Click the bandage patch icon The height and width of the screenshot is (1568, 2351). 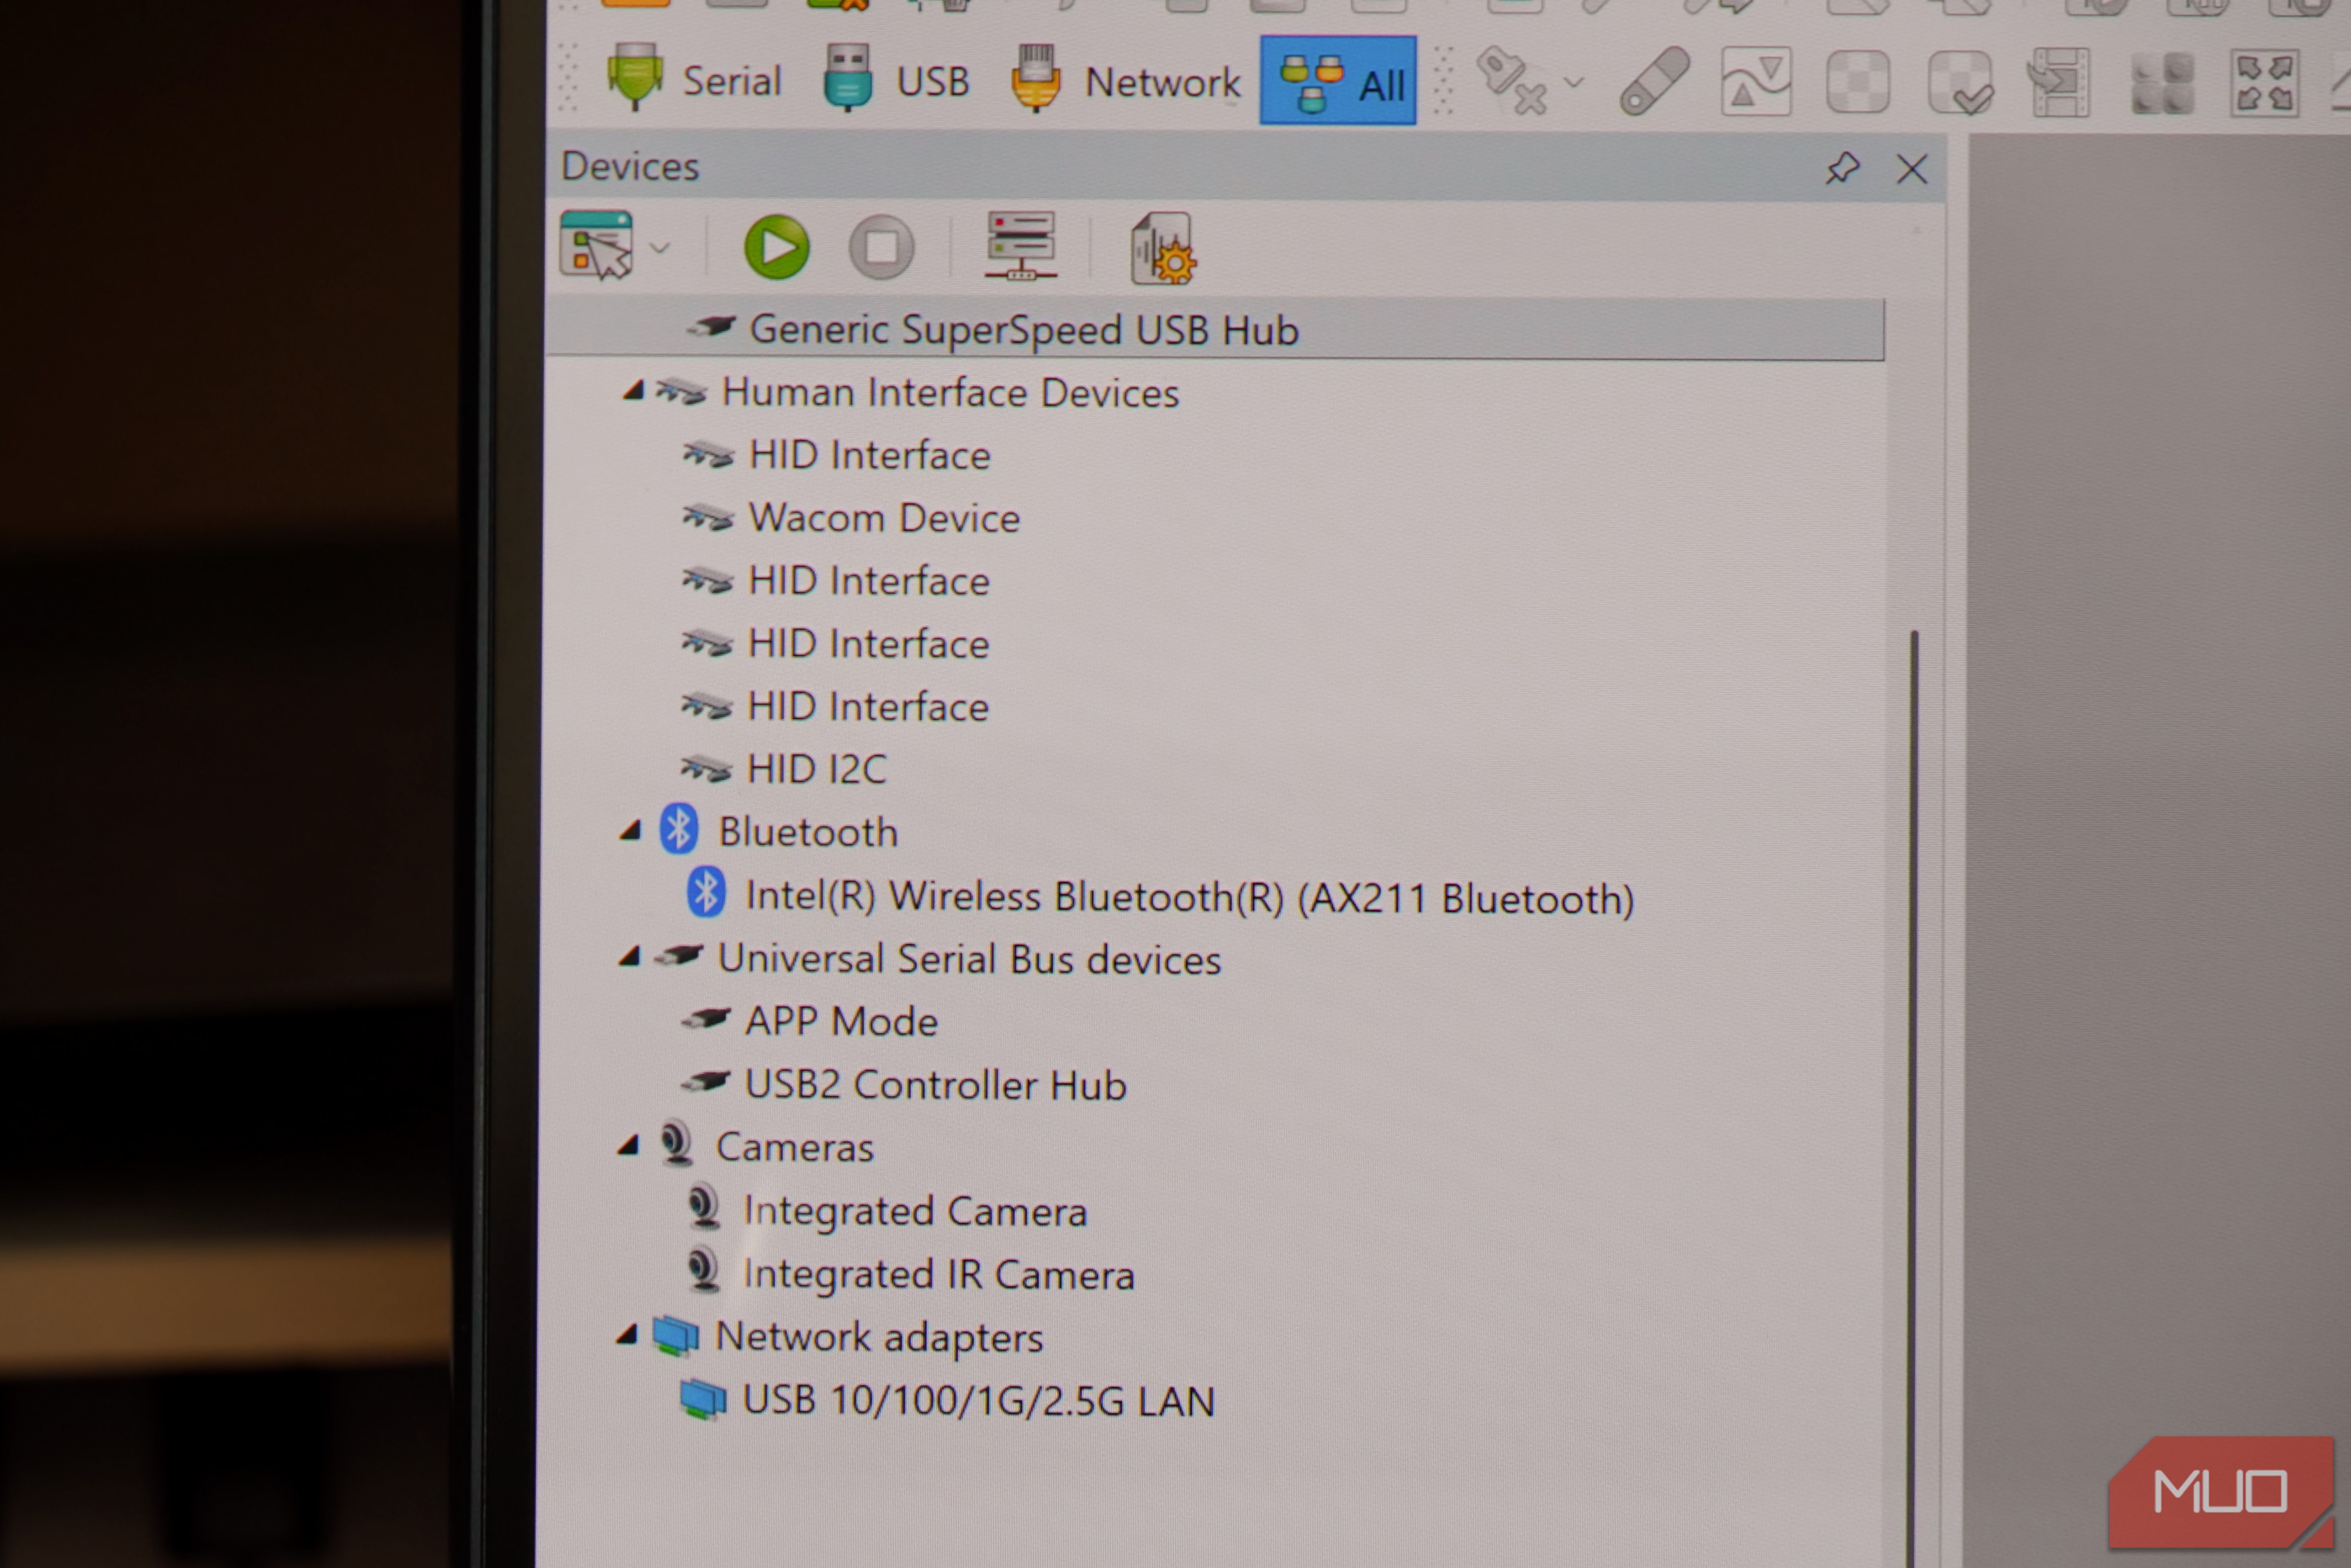(1654, 81)
